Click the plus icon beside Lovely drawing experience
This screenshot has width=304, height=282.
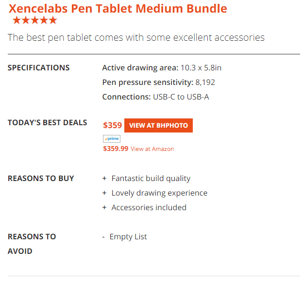104,193
